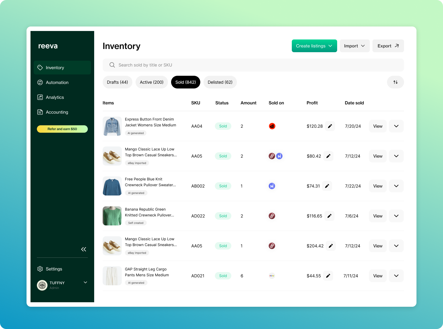Expand the Express Denim Jacket row
Image resolution: width=443 pixels, height=329 pixels.
pyautogui.click(x=396, y=126)
